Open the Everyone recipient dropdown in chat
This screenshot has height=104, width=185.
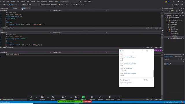pyautogui.click(x=126, y=80)
